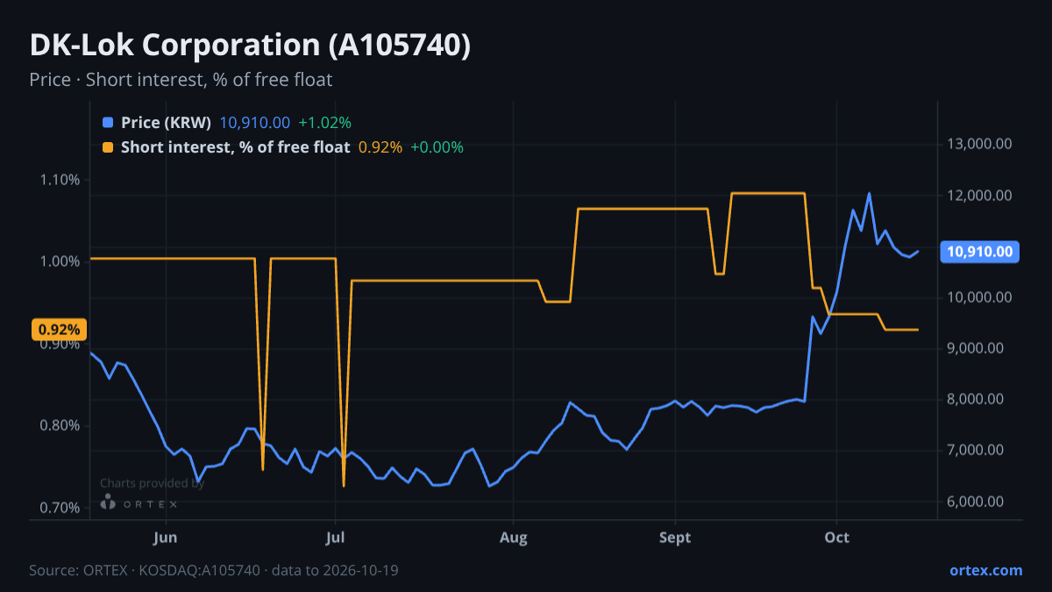Click the ORTEX logo icon
1052x592 pixels.
pyautogui.click(x=108, y=503)
